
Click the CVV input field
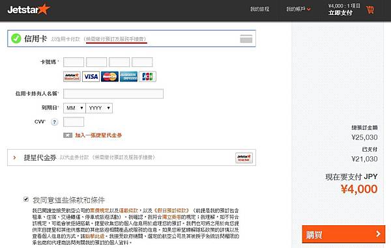coord(74,122)
